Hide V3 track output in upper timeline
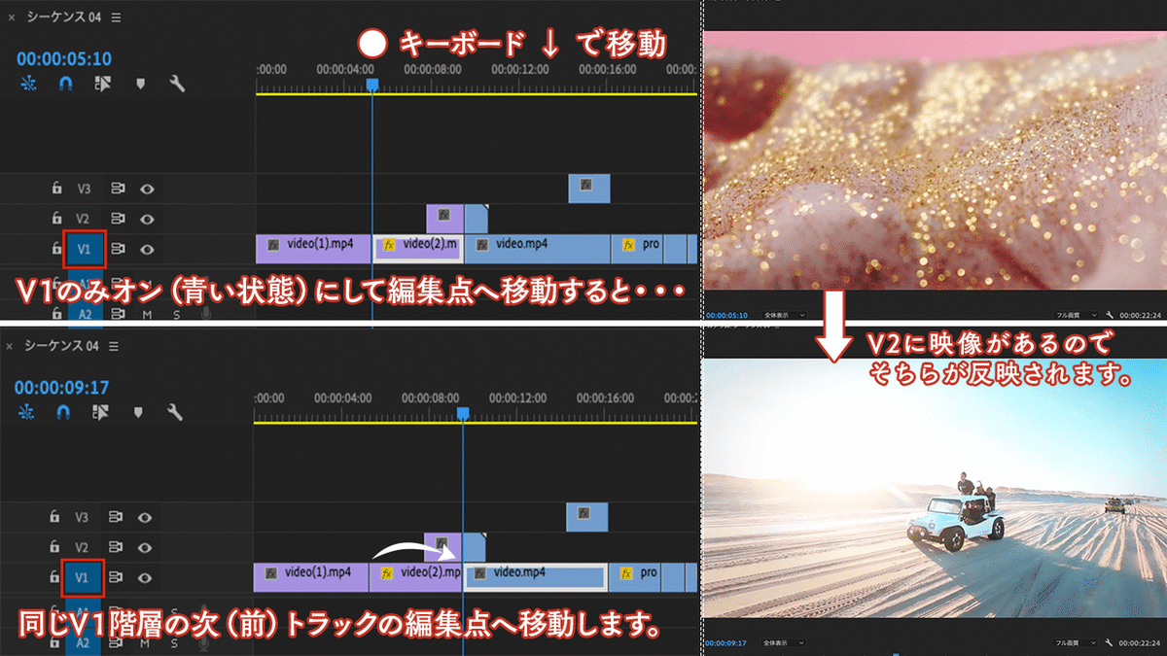1167x656 pixels. coord(147,189)
